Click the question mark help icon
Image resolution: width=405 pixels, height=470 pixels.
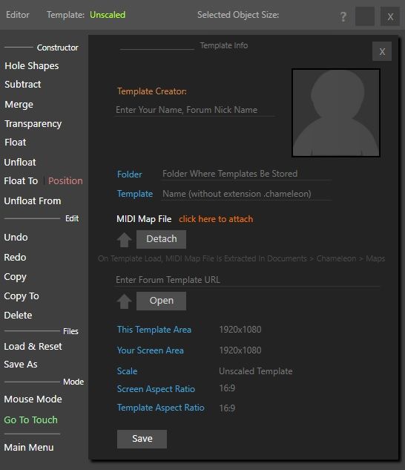pyautogui.click(x=343, y=17)
